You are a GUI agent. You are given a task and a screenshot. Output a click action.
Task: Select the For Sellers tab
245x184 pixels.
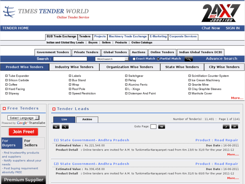pyautogui.click(x=34, y=143)
